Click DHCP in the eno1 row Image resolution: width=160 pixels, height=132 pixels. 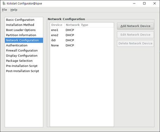(x=70, y=30)
